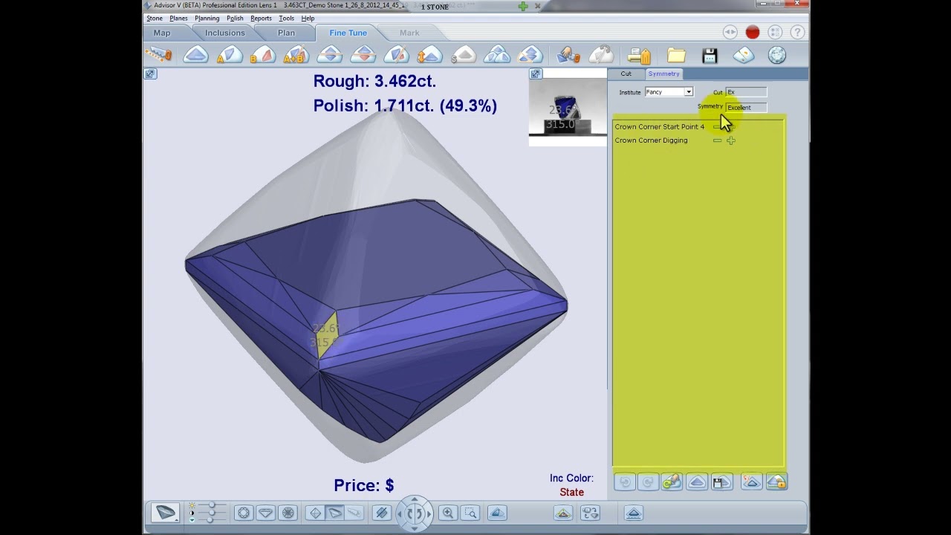Viewport: 951px width, 535px height.
Task: Open the Tools menu
Action: tap(286, 18)
